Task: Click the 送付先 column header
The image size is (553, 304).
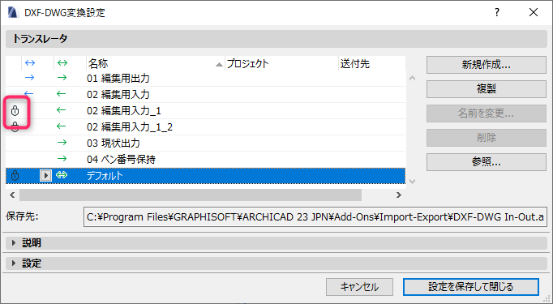Action: click(x=371, y=63)
